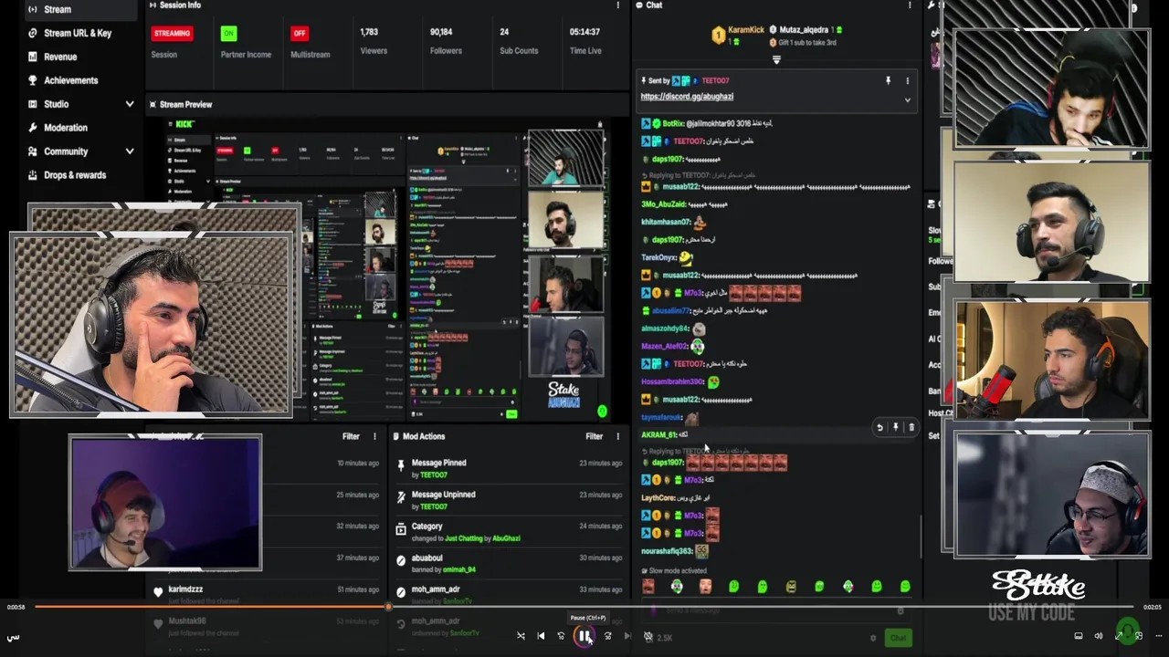Toggle shuffle in the media player
1169x657 pixels.
pyautogui.click(x=521, y=636)
